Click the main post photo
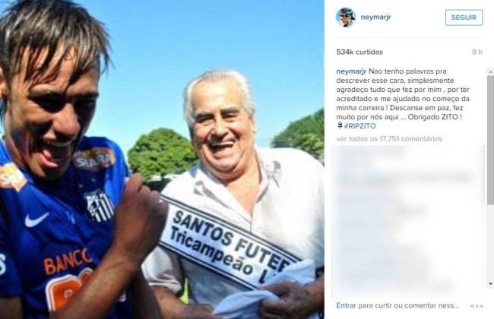 click(x=162, y=159)
